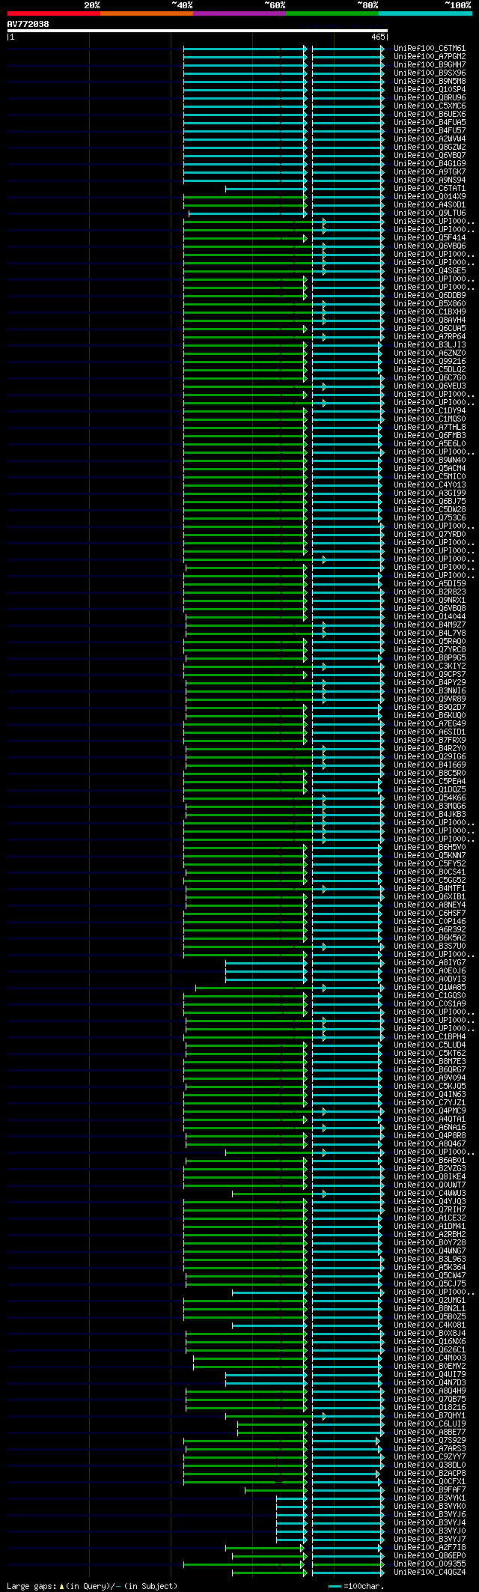
Task: Select hit label UniRef100_C4K081
Action: click(430, 1325)
